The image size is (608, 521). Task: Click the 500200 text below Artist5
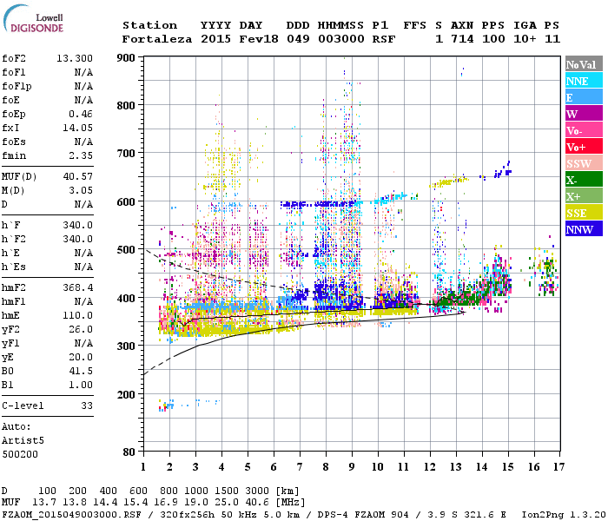point(20,454)
